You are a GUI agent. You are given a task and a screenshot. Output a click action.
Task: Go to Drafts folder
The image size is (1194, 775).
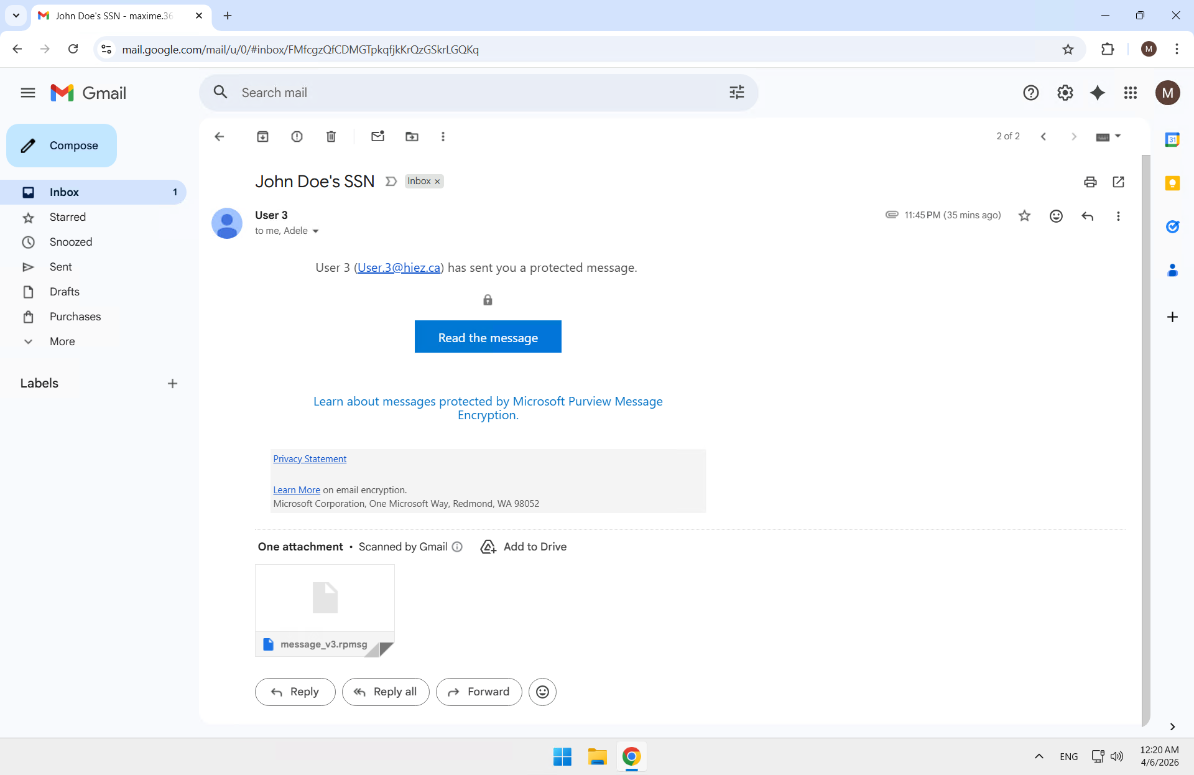[65, 292]
